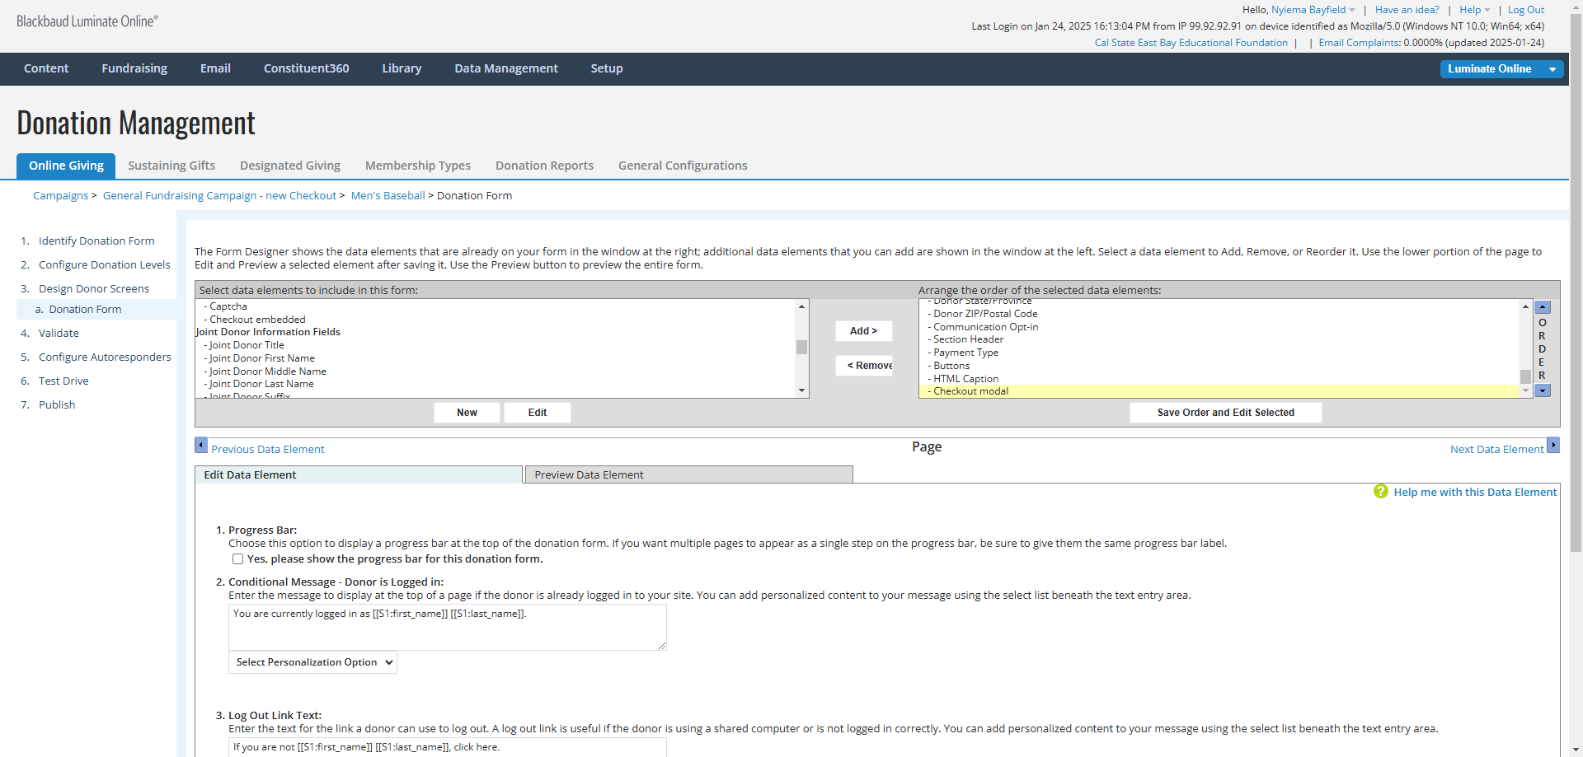Select Payment Type in arranged elements
Viewport: 1583px width, 757px height.
tap(1219, 353)
